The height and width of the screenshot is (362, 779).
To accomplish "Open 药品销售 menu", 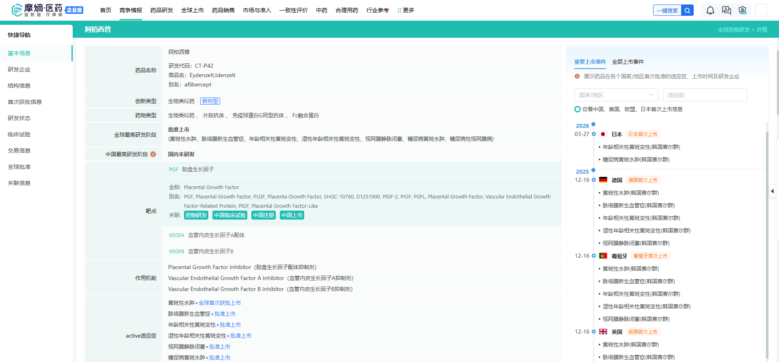I will tap(223, 10).
